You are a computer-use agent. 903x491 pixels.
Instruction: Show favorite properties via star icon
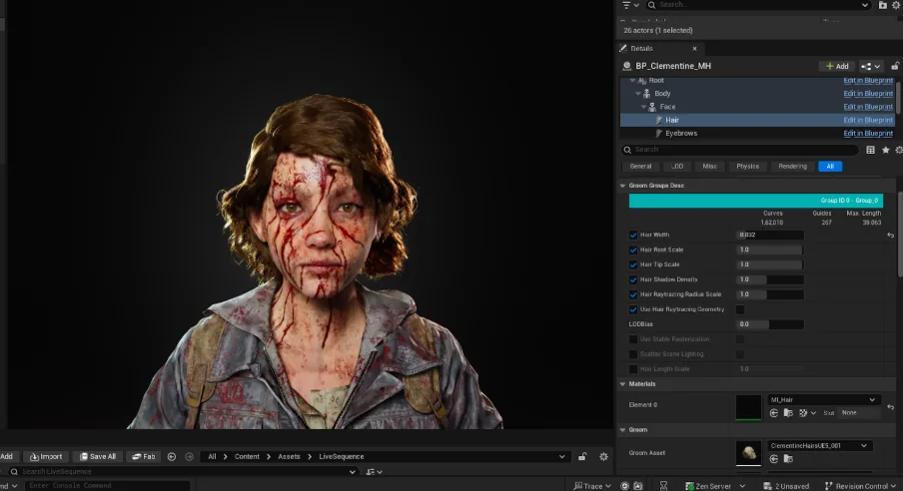pos(886,150)
